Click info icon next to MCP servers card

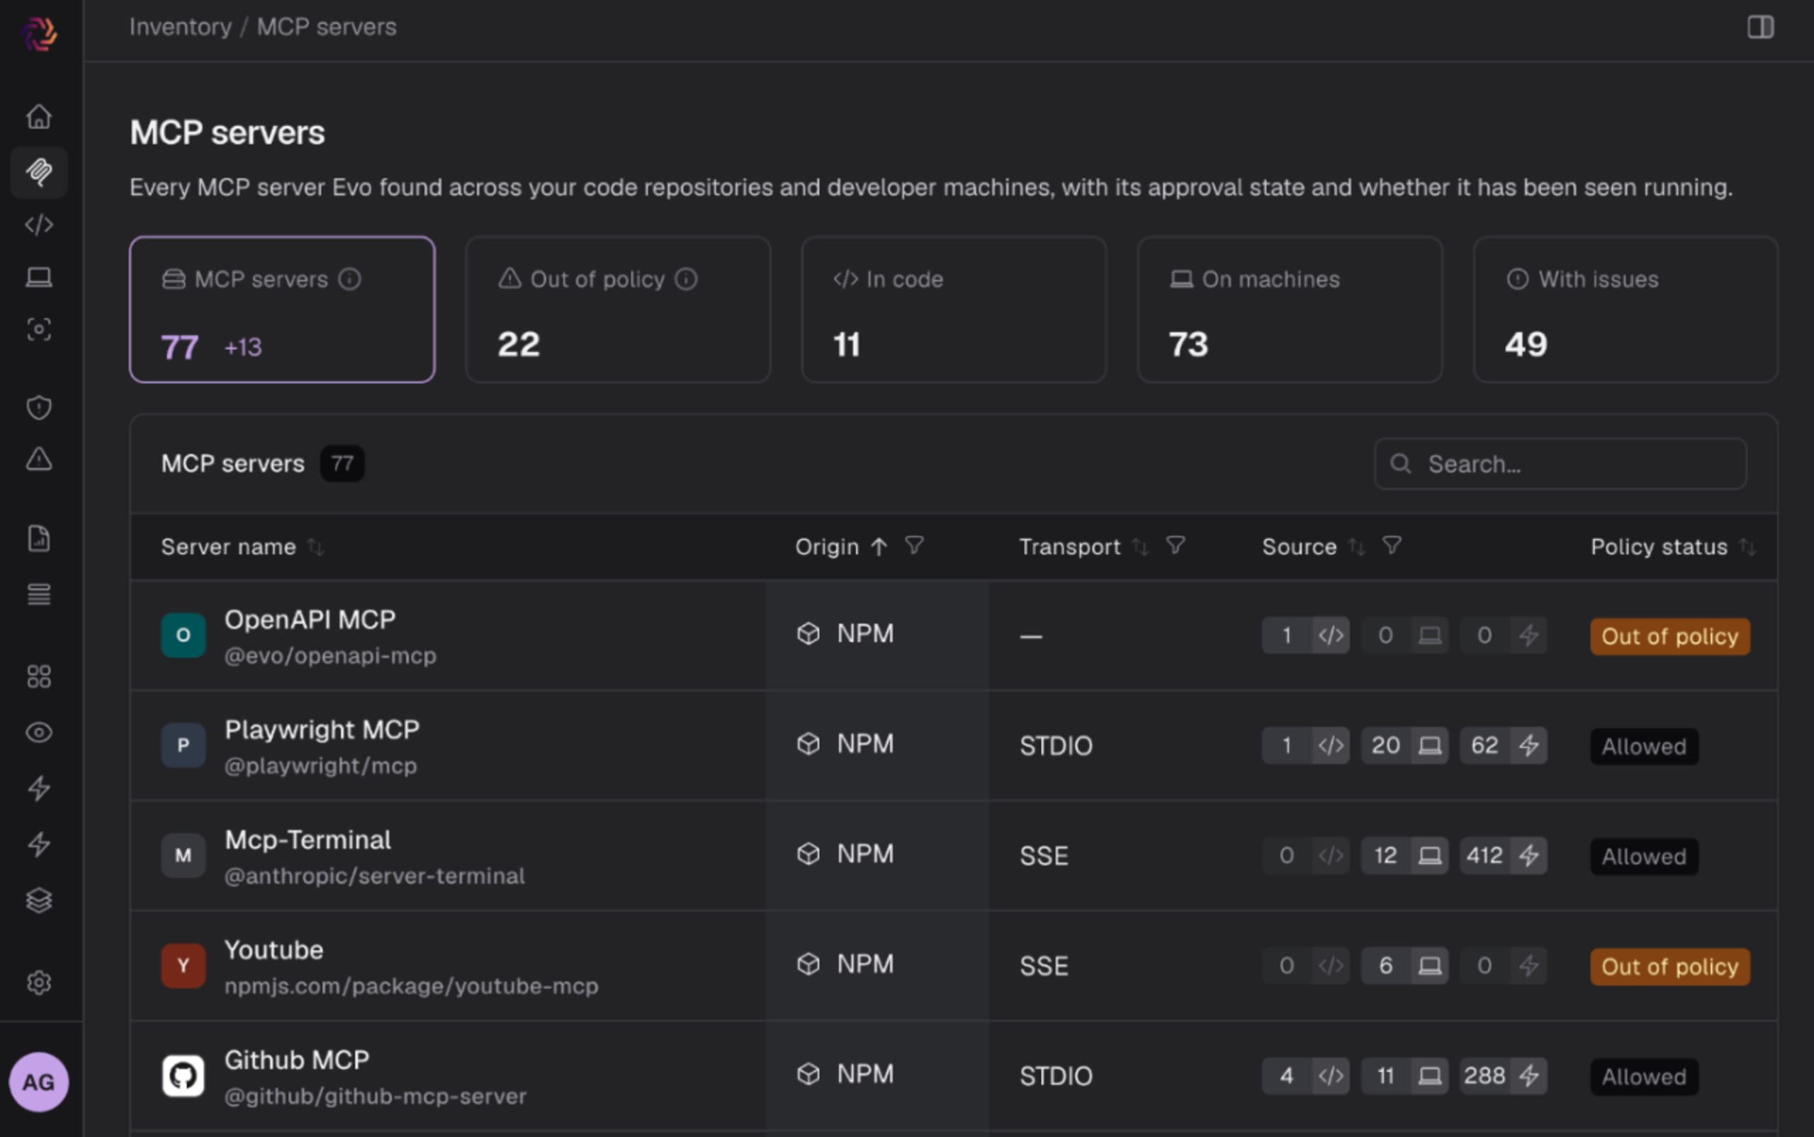click(349, 279)
